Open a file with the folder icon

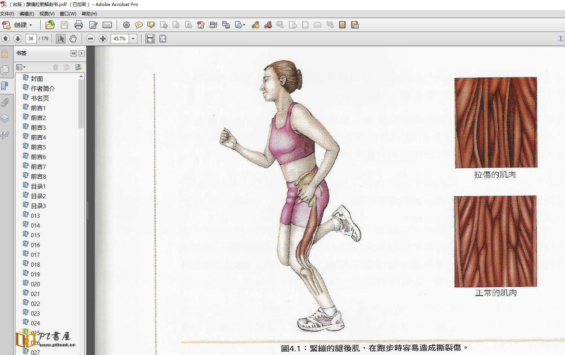pos(50,25)
